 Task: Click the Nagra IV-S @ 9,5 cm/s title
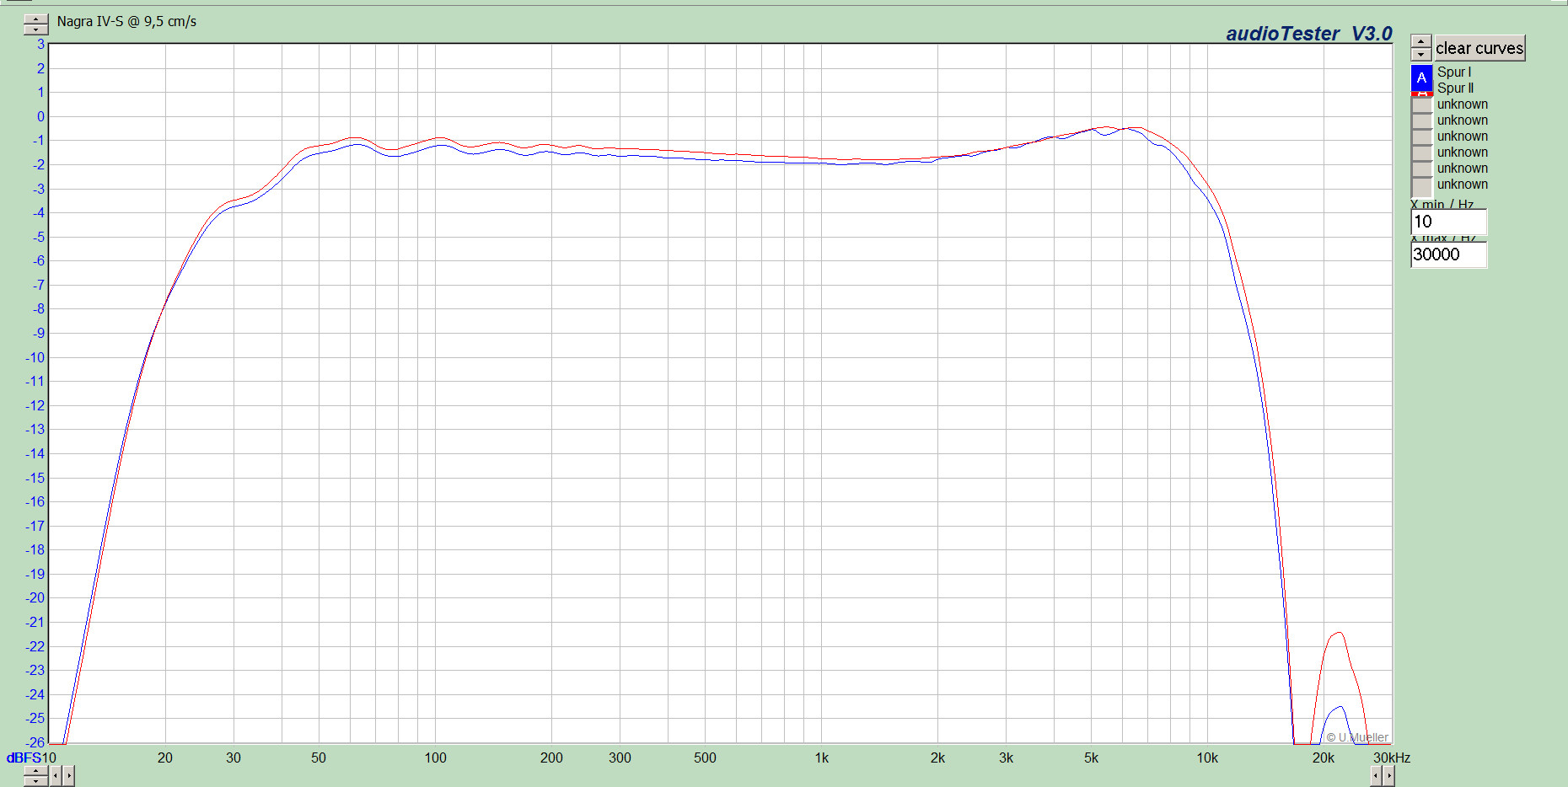[126, 21]
